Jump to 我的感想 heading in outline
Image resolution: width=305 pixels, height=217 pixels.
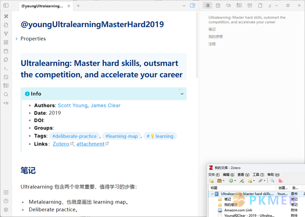point(216,36)
